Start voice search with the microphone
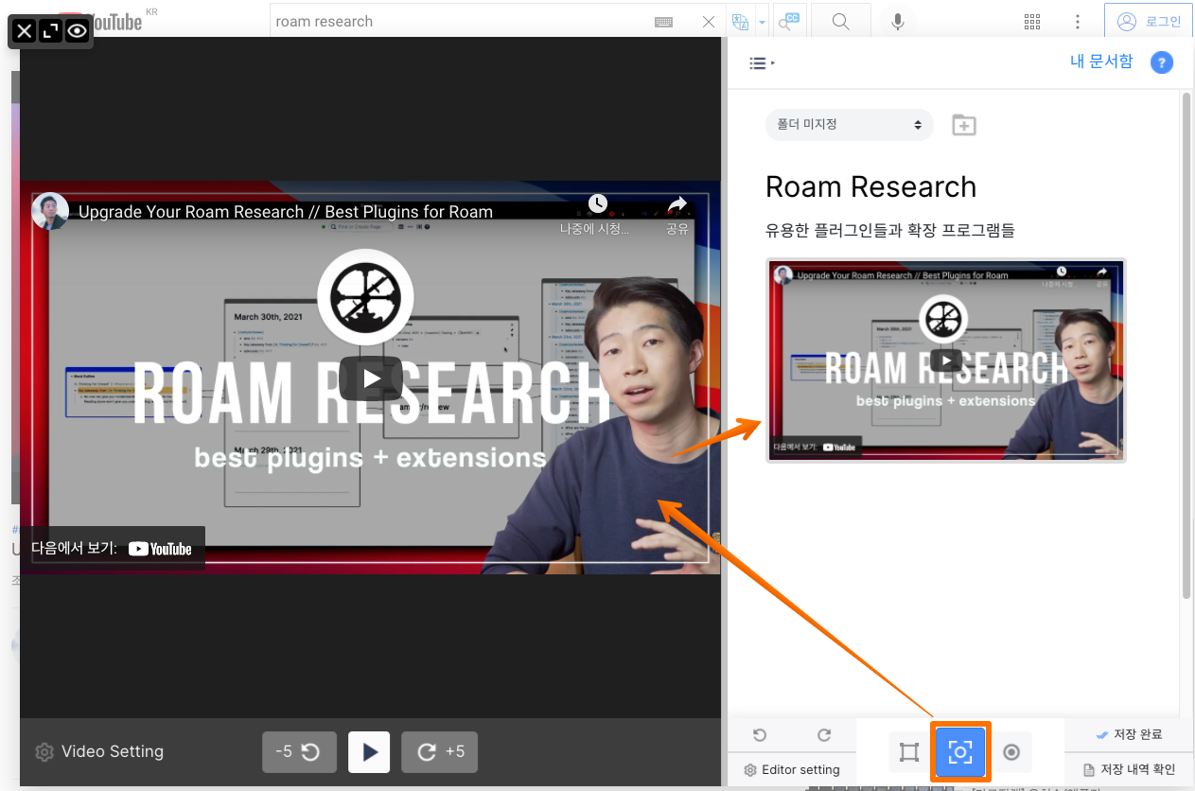1195x791 pixels. click(898, 22)
